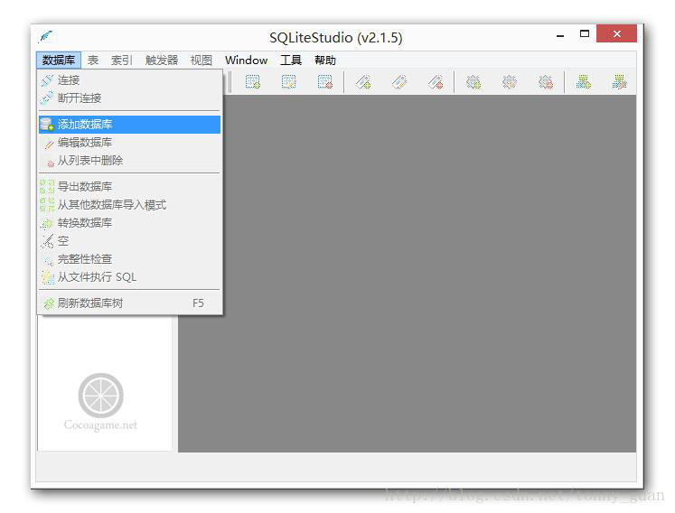Image resolution: width=675 pixels, height=513 pixels.
Task: Choose 刷新数据库树 menu entry
Action: pyautogui.click(x=129, y=303)
